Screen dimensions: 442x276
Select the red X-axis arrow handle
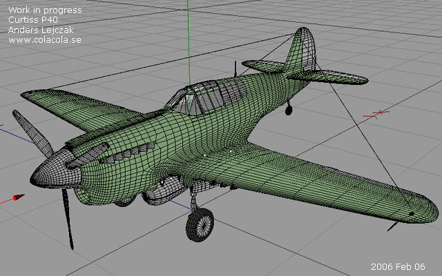19,197
